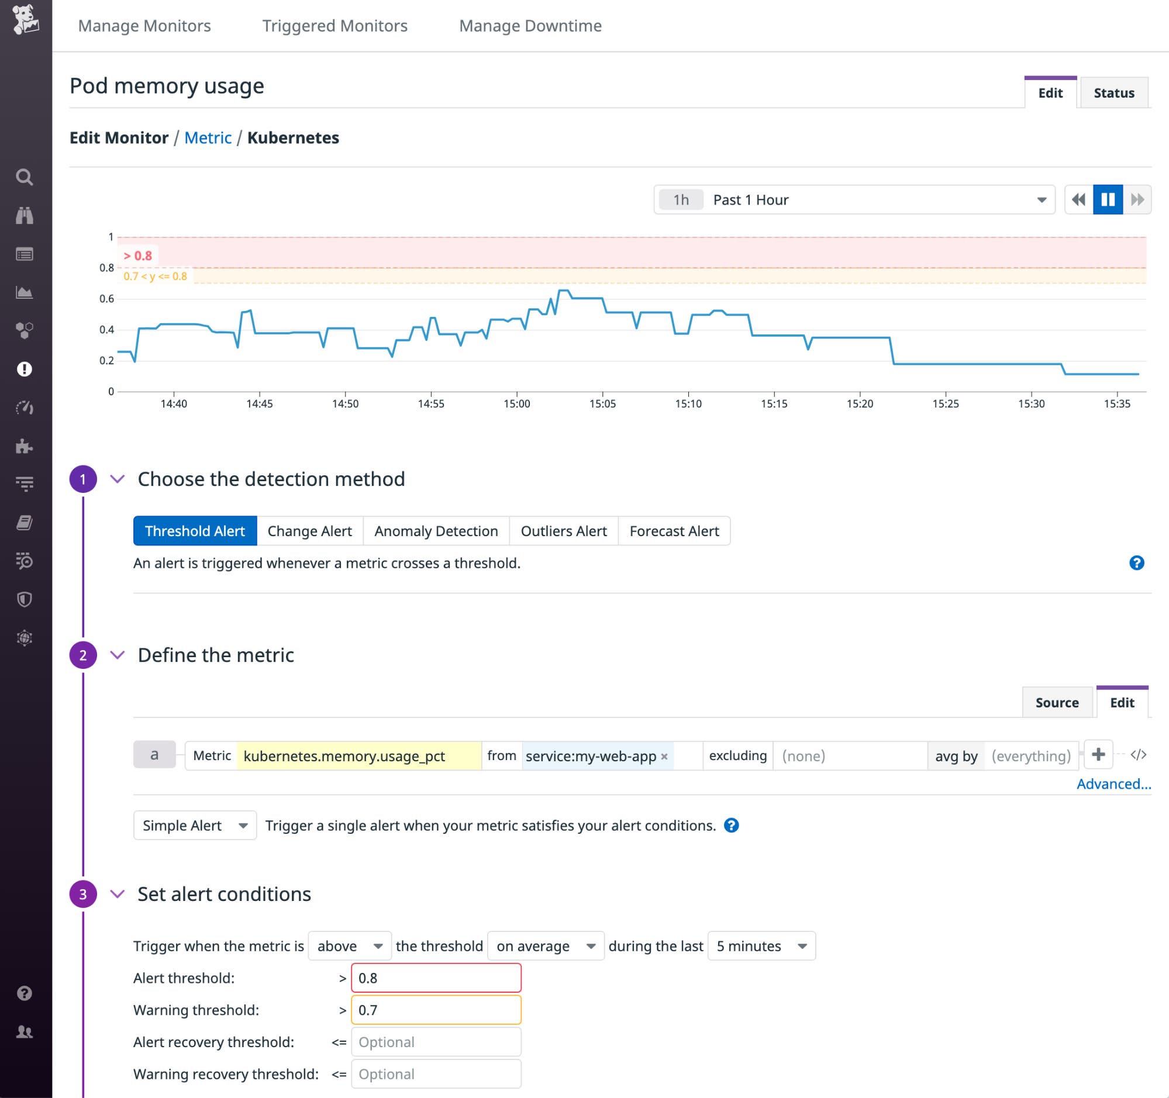This screenshot has width=1169, height=1098.
Task: Switch detection method to Anomaly Detection
Action: (435, 531)
